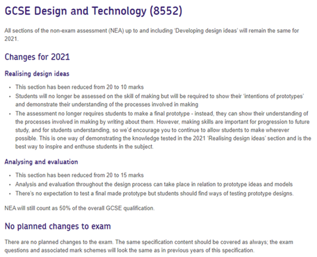Click the line starting 'and demonstrate their understanding'
Image resolution: width=317 pixels, height=257 pixels.
click(x=107, y=104)
